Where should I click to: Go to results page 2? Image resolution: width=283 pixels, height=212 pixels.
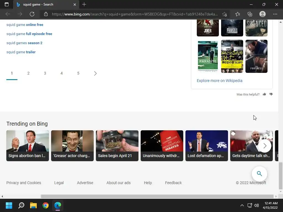coord(28,73)
